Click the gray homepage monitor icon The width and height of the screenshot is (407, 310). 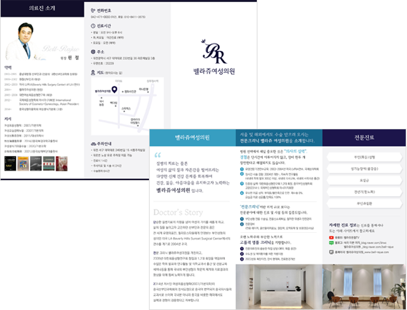coord(331,252)
